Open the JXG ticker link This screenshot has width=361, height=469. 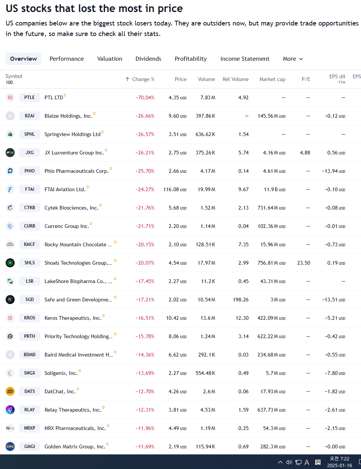(30, 153)
